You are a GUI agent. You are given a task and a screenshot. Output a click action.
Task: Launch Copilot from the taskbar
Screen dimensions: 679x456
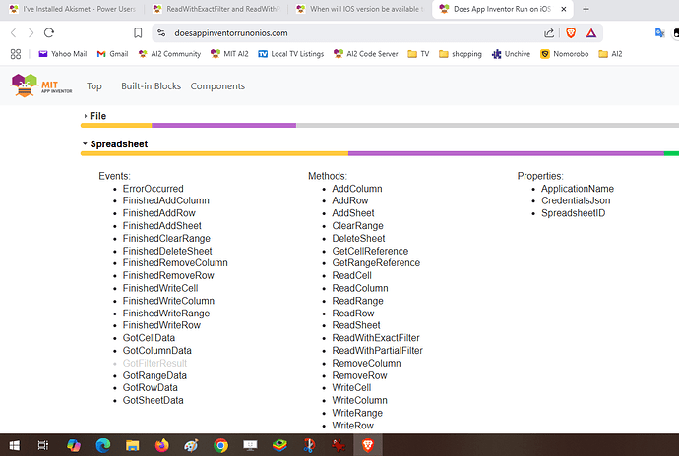73,445
